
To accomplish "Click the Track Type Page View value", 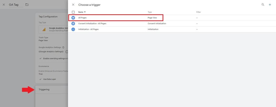I will tap(43, 40).
